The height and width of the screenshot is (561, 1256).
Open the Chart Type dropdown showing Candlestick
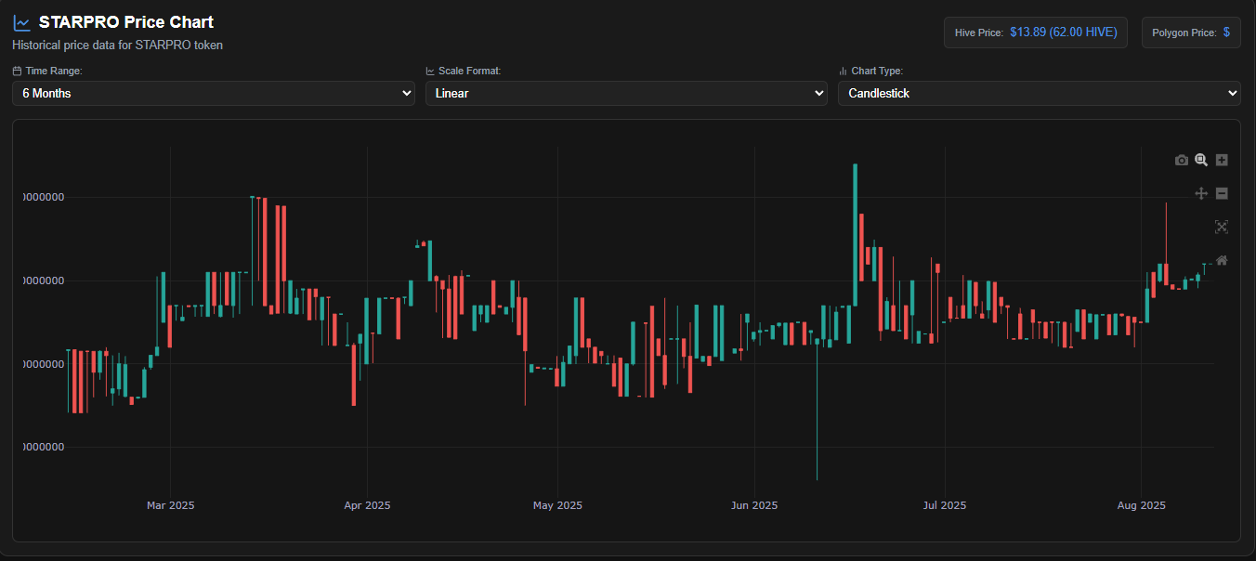pyautogui.click(x=1039, y=93)
